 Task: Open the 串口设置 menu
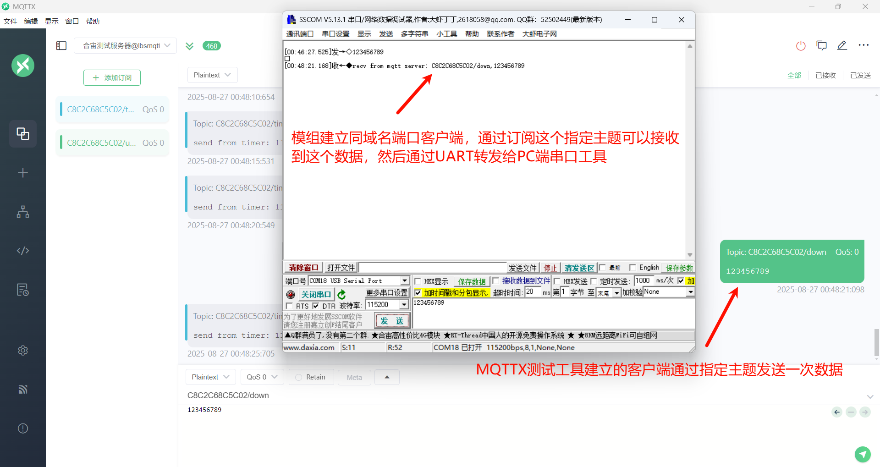[335, 34]
